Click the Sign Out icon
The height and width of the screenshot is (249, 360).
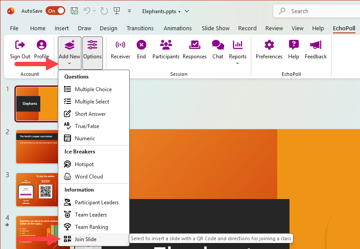(20, 45)
